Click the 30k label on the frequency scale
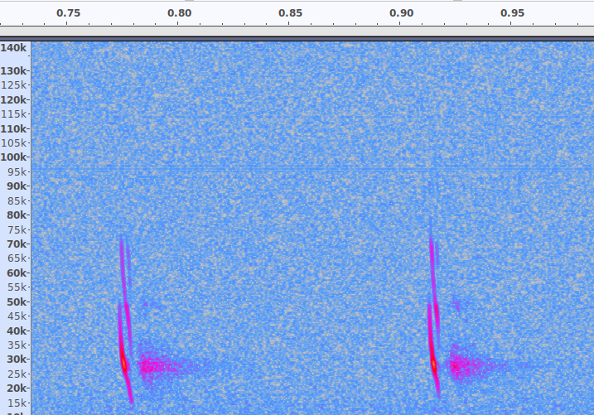Screen dimensions: 594x415 click(16, 360)
